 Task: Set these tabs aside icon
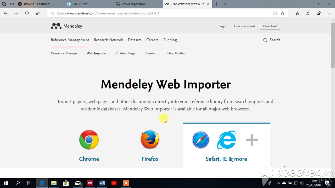click(x=12, y=4)
